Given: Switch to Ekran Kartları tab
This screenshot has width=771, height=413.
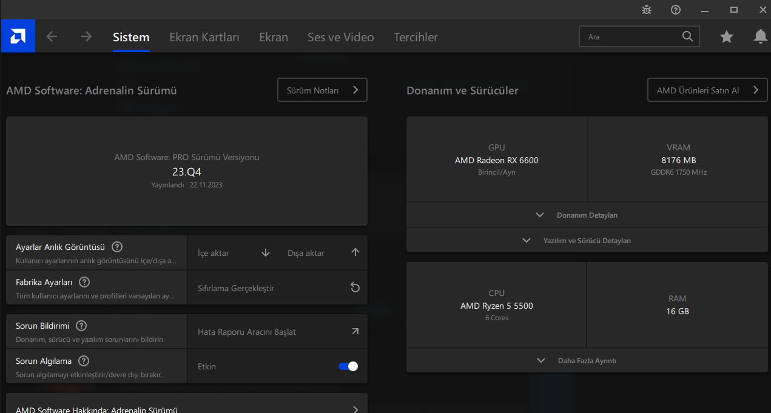Looking at the screenshot, I should click(x=204, y=37).
